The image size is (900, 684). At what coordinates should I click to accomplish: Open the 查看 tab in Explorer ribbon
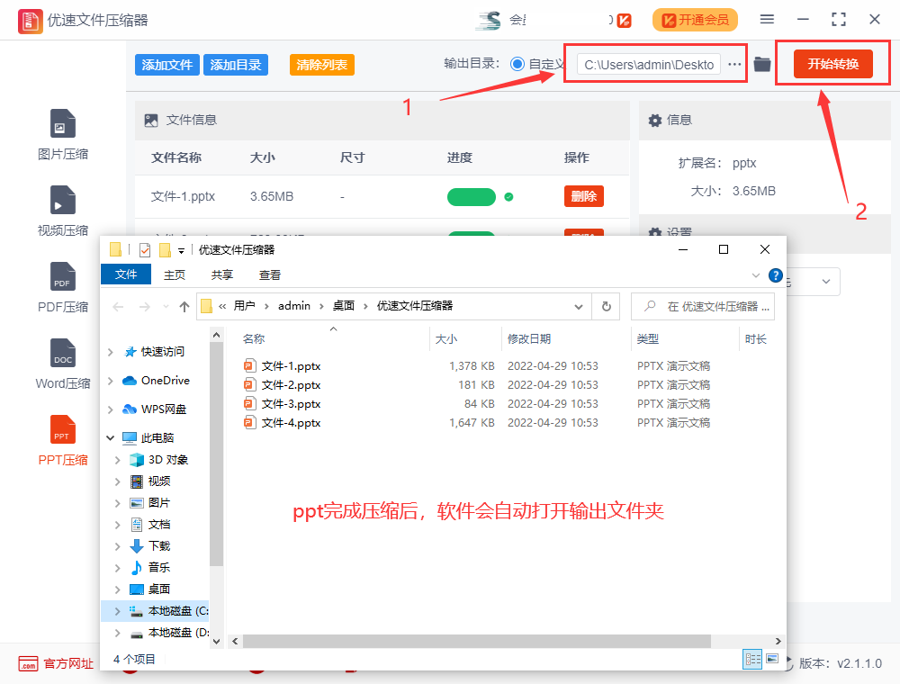[270, 274]
